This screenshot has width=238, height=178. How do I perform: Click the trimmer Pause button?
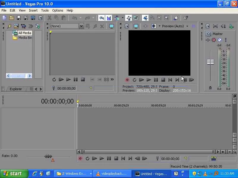pyautogui.click(x=76, y=80)
